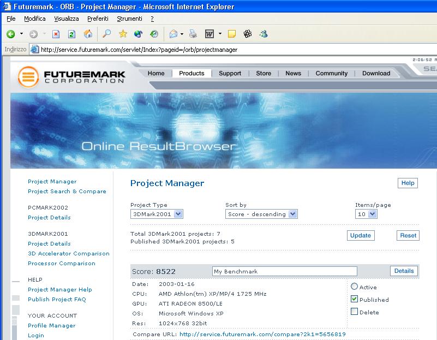Click the yellow note toolbar icon

[232, 34]
